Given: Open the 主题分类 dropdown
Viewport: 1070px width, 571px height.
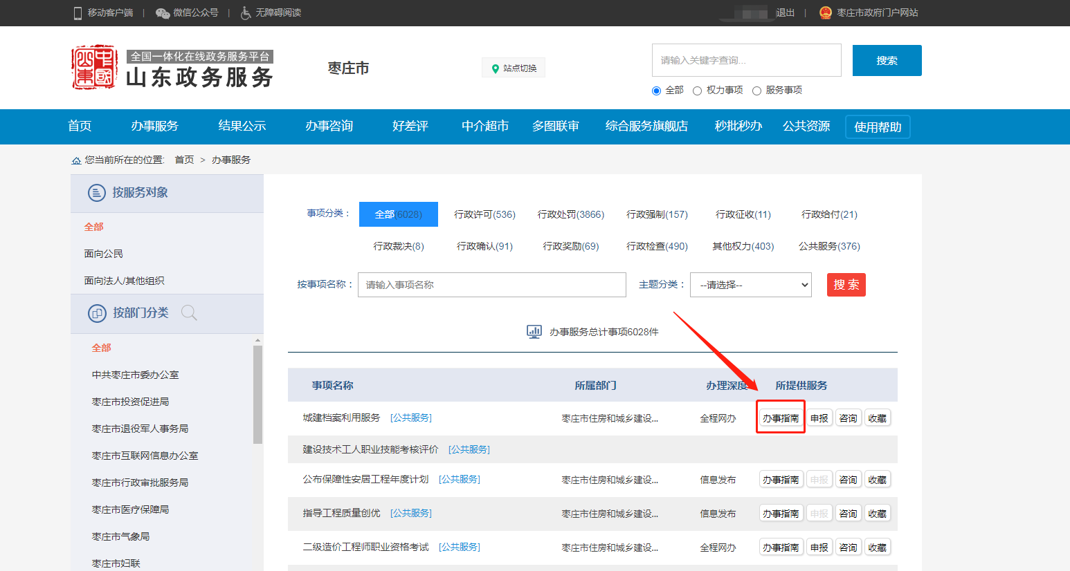Looking at the screenshot, I should (x=750, y=285).
